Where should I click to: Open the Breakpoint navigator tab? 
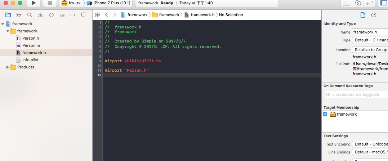point(73,15)
